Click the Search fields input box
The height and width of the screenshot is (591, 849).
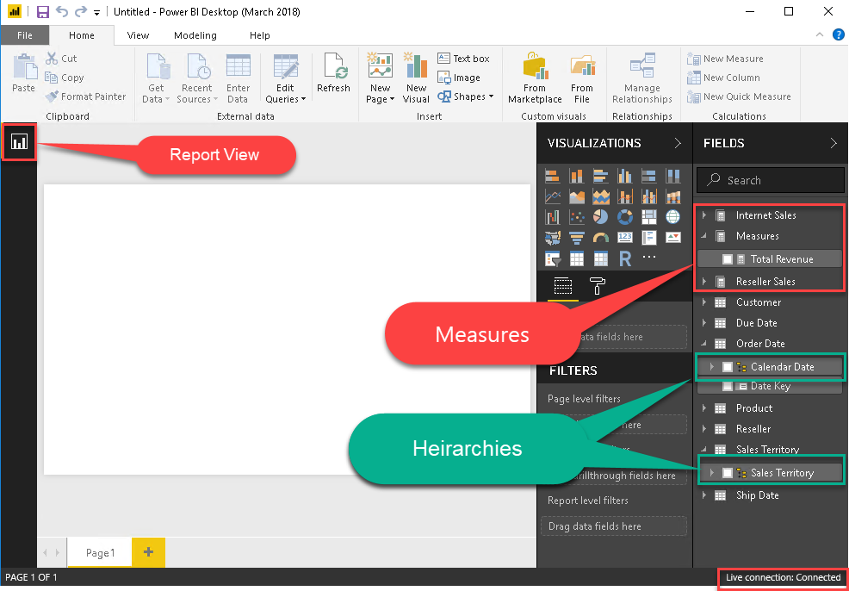click(x=770, y=179)
